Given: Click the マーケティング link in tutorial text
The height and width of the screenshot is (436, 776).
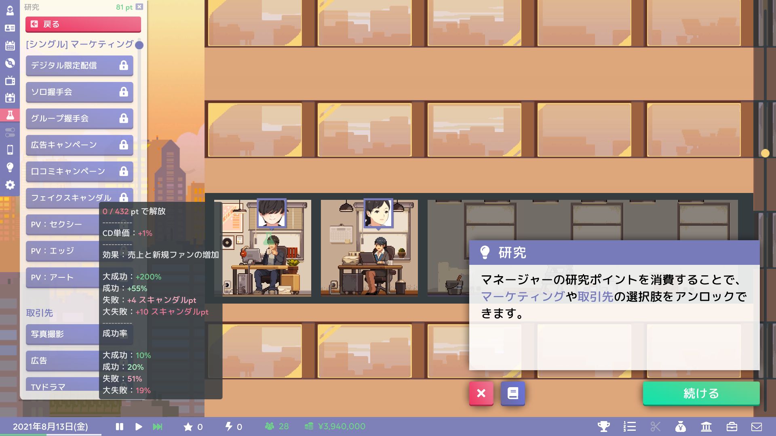Looking at the screenshot, I should point(522,297).
